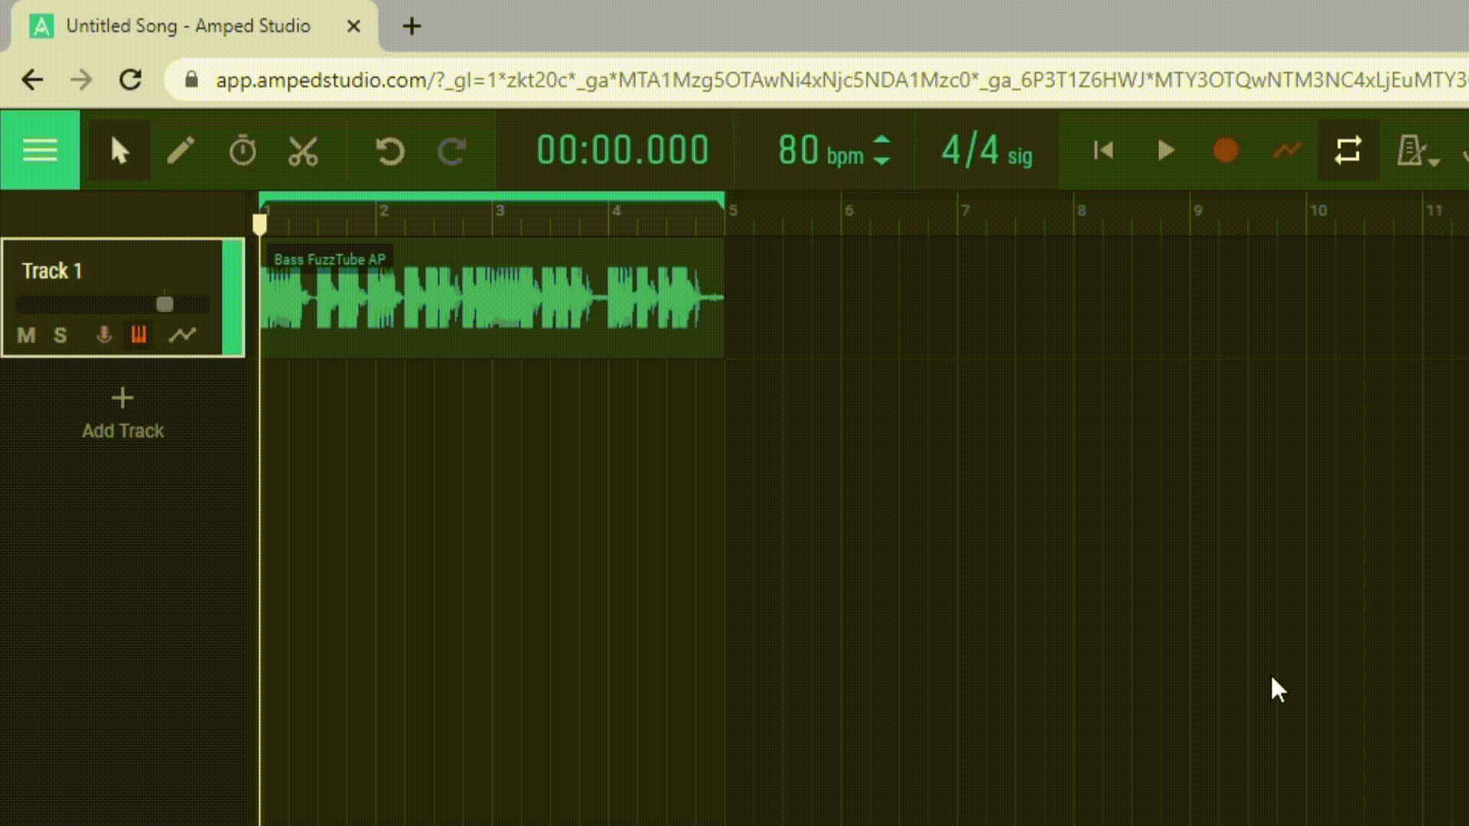Switch to the Untitled Song browser tab

[187, 25]
